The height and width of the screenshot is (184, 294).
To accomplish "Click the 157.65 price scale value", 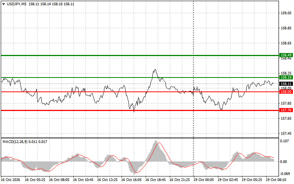I will click(286, 119).
